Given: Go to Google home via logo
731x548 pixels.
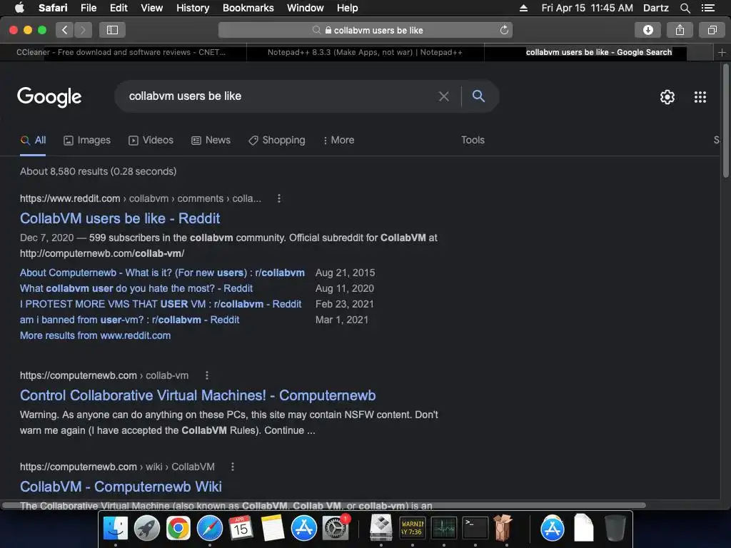Looking at the screenshot, I should 49,97.
